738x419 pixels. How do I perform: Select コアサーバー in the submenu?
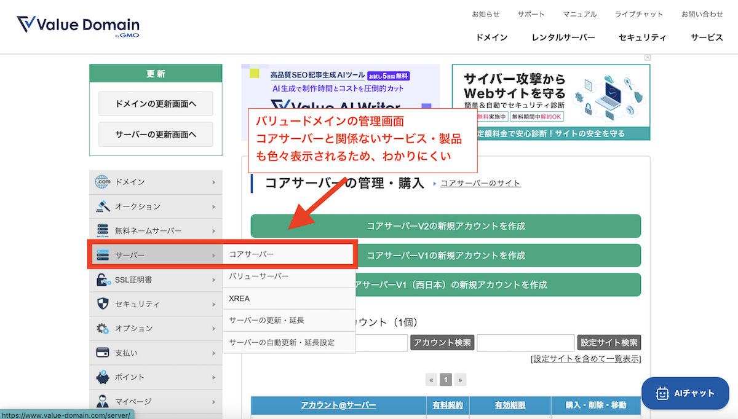click(x=288, y=254)
